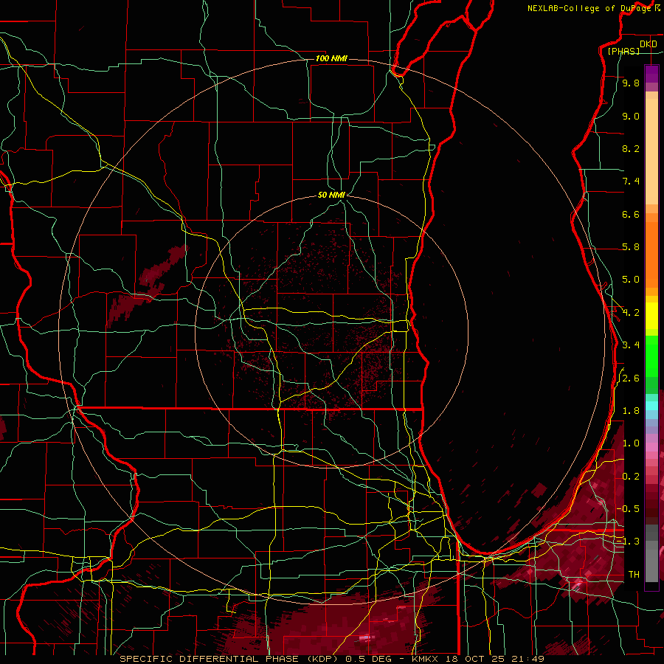The image size is (664, 664).
Task: Click the yellow segment of the color bar
Action: tap(651, 316)
